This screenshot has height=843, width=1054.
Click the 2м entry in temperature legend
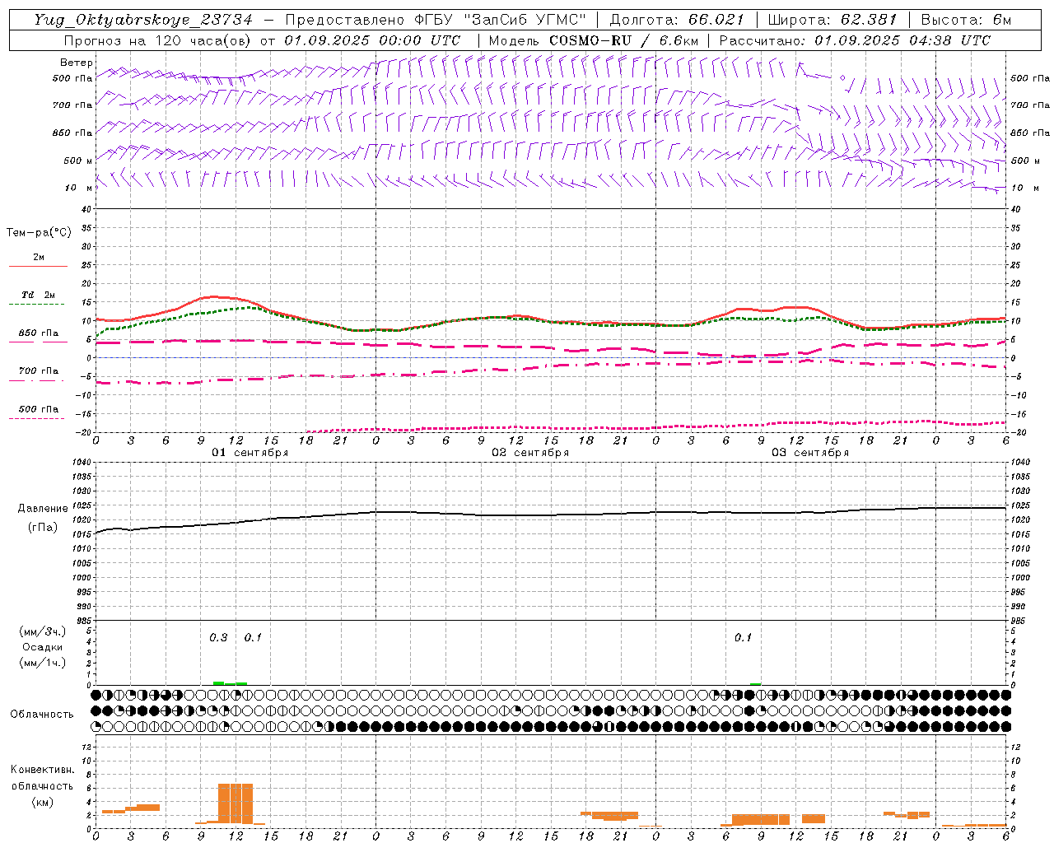(x=39, y=257)
